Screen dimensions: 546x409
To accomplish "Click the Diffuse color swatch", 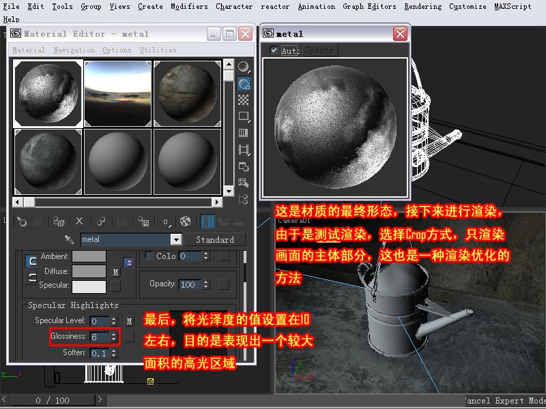I will click(x=89, y=271).
